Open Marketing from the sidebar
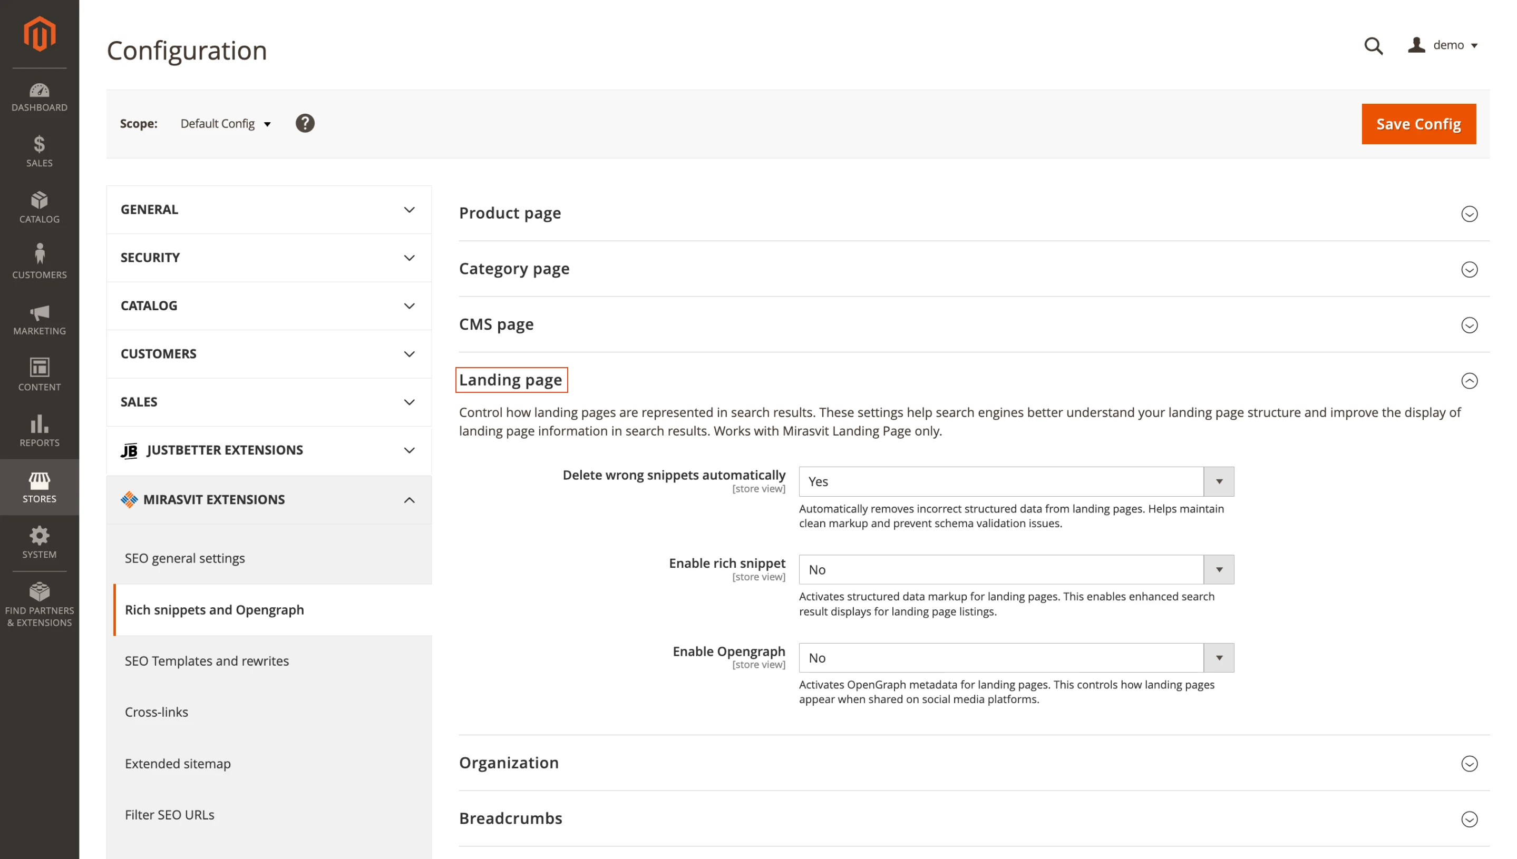 (x=39, y=320)
